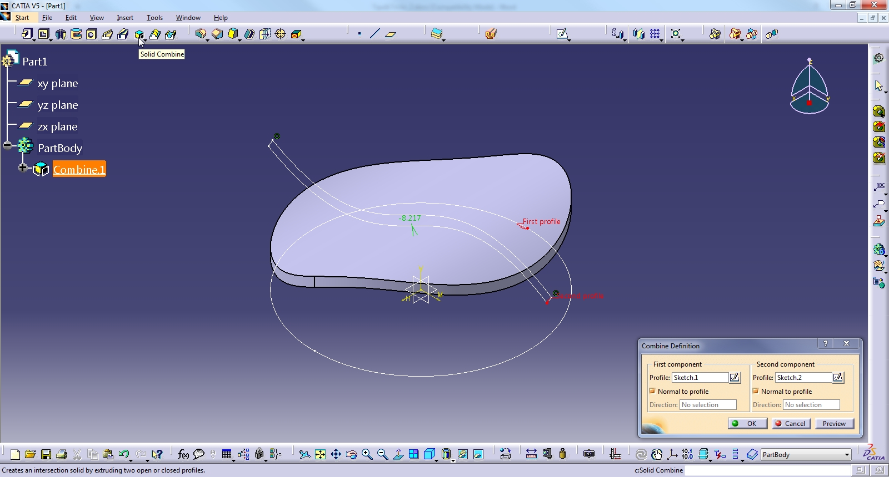
Task: Open the Pad tool dropdown arrow
Action: pyautogui.click(x=34, y=40)
